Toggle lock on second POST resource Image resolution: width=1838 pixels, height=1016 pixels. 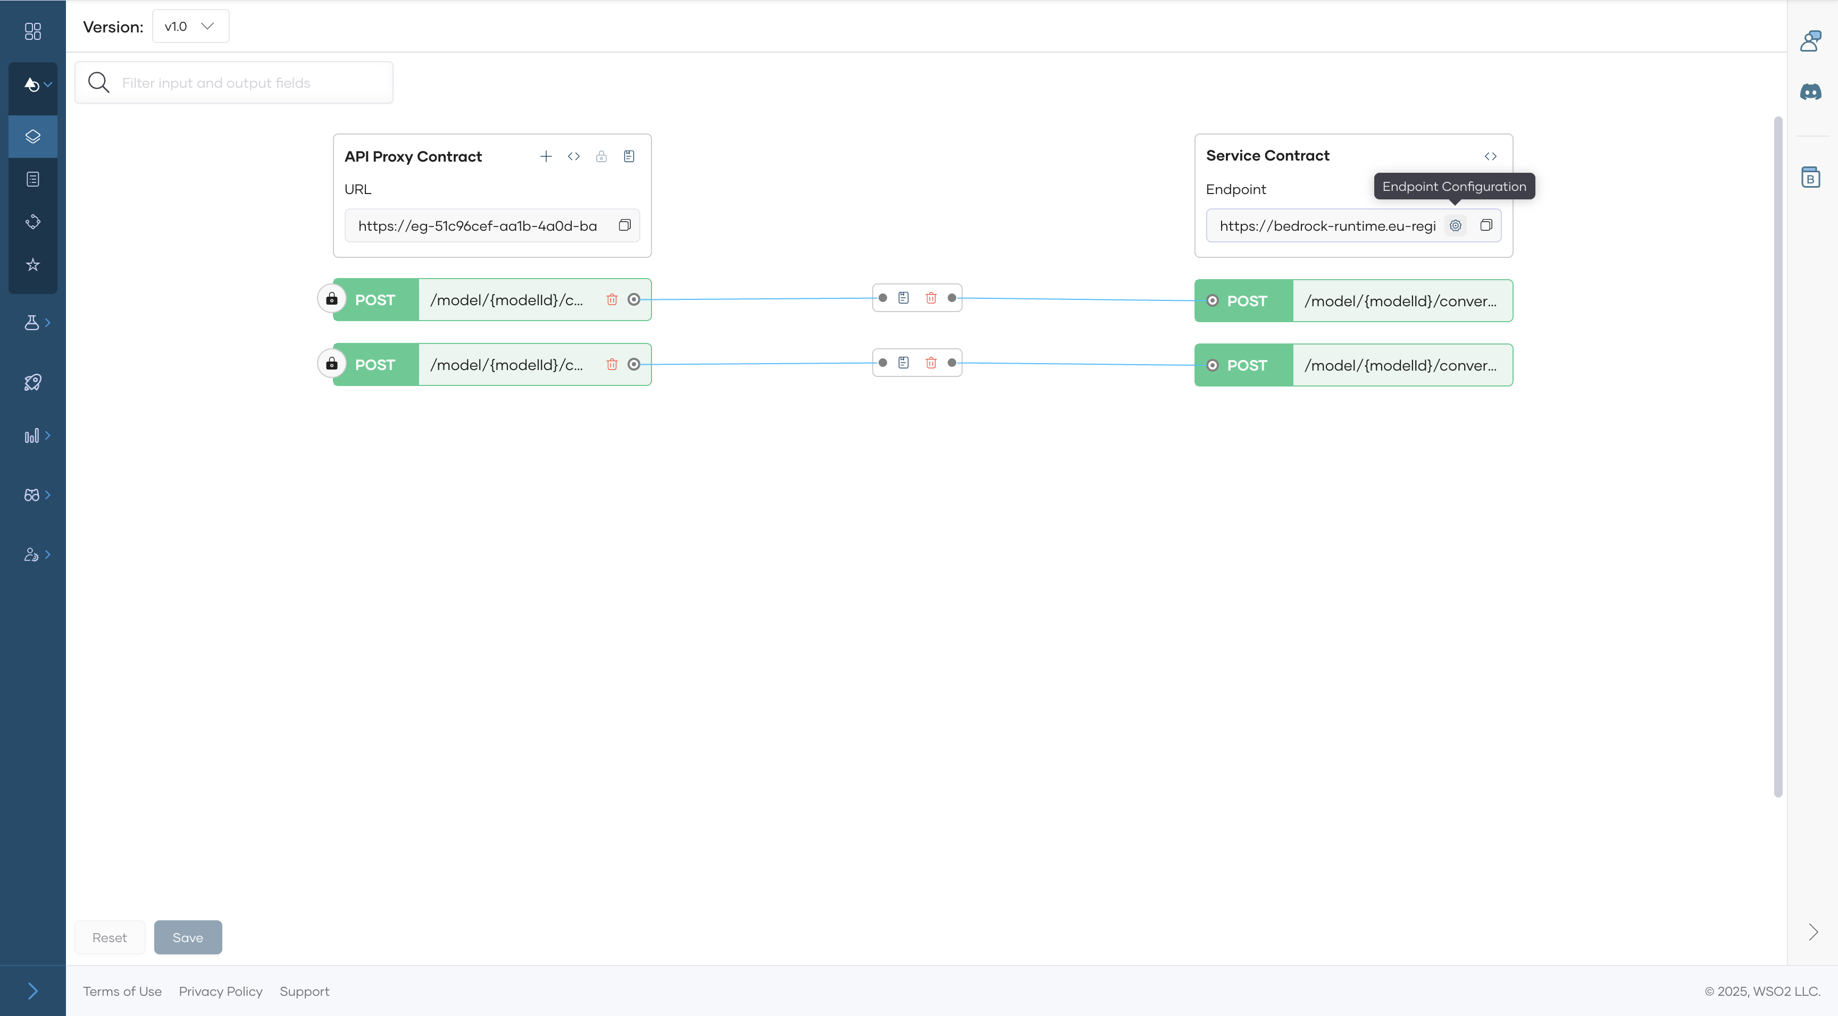[332, 364]
